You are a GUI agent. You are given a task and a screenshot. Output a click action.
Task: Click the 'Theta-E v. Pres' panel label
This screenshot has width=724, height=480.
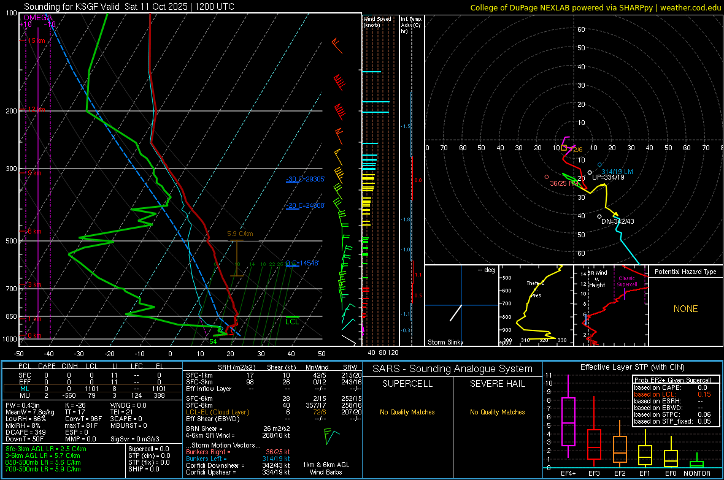535,289
